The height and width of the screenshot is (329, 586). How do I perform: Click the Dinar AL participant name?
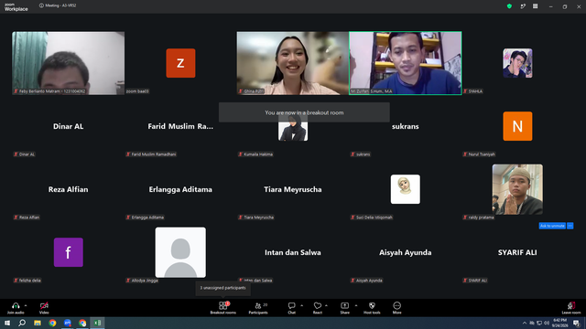[69, 126]
